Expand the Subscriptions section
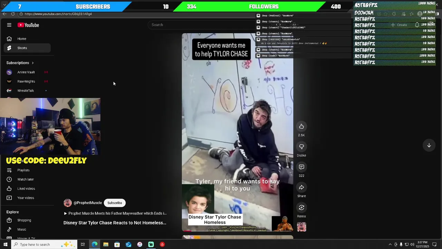442x249 pixels. click(x=20, y=63)
